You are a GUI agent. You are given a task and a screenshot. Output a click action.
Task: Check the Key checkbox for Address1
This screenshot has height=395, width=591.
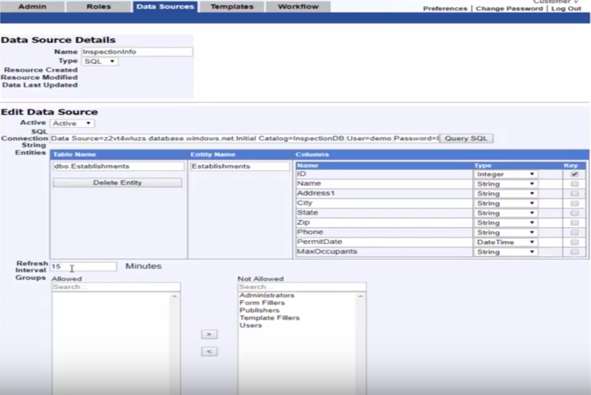tap(574, 193)
